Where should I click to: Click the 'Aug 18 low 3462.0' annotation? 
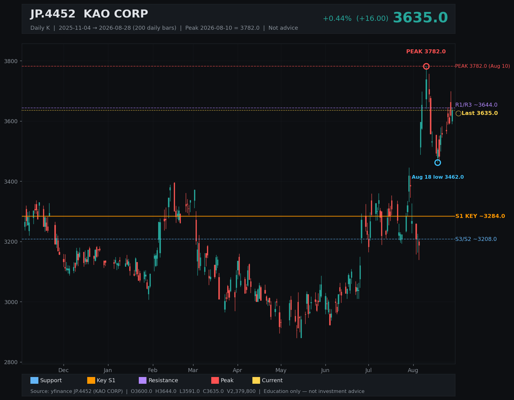click(x=438, y=177)
